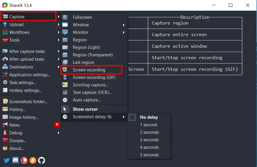Click the Last region icon
257x167 pixels.
click(x=65, y=62)
